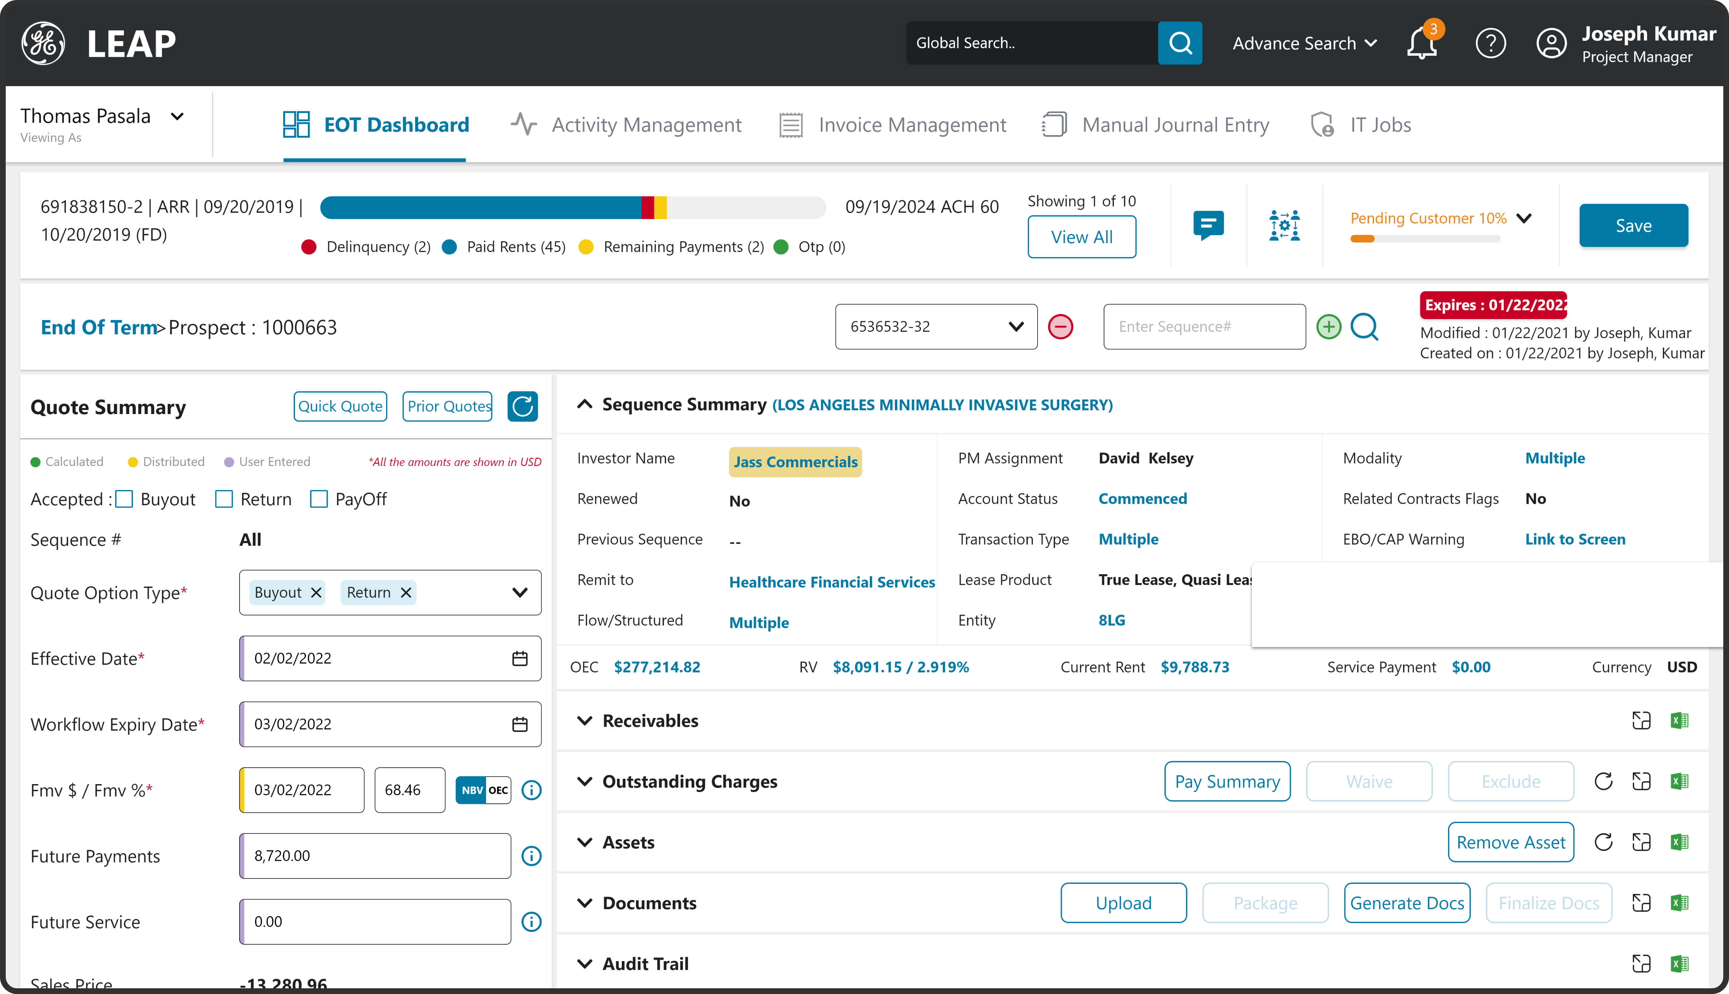Screen dimensions: 1729x994
Task: Open the team assignment gear icon
Action: pyautogui.click(x=1284, y=225)
